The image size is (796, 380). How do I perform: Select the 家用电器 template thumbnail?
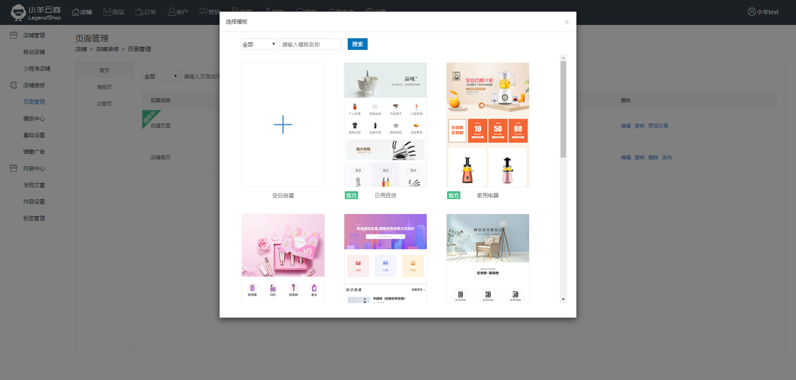coord(487,125)
